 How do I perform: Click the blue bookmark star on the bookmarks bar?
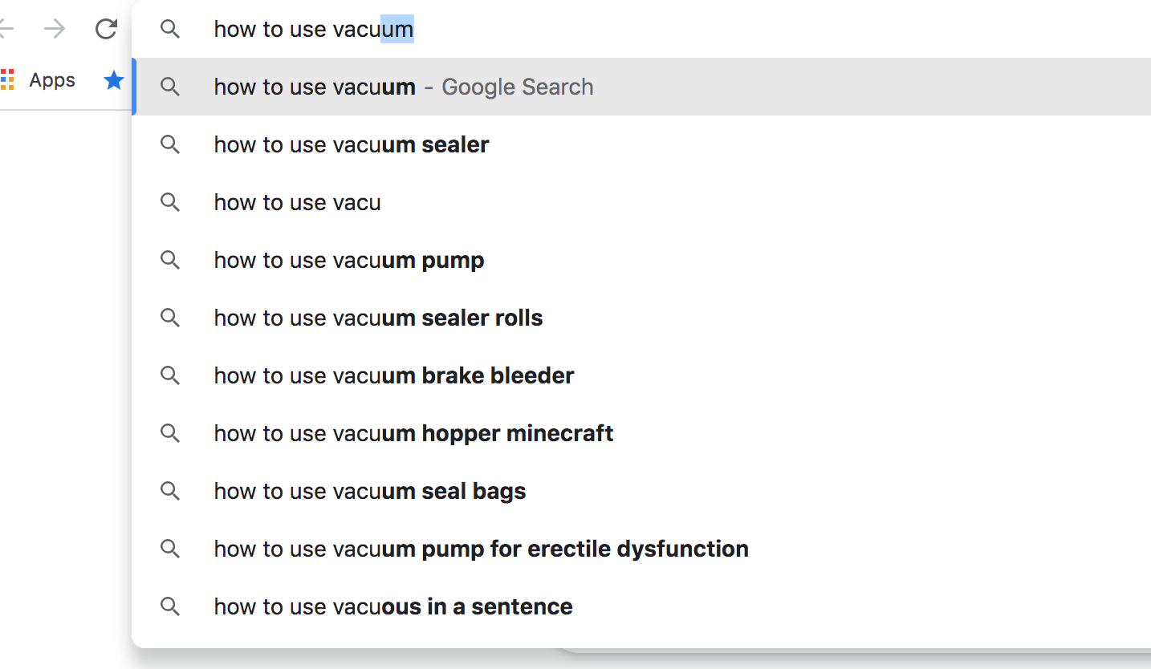tap(113, 79)
